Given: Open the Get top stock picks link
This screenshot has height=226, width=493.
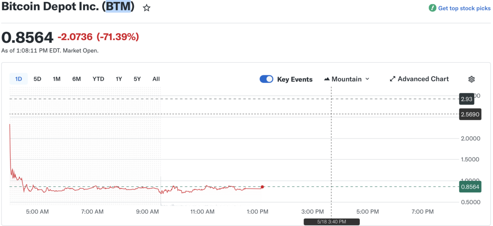Looking at the screenshot, I should (464, 8).
